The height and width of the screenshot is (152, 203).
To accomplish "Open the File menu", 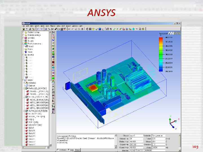I will [24, 26].
